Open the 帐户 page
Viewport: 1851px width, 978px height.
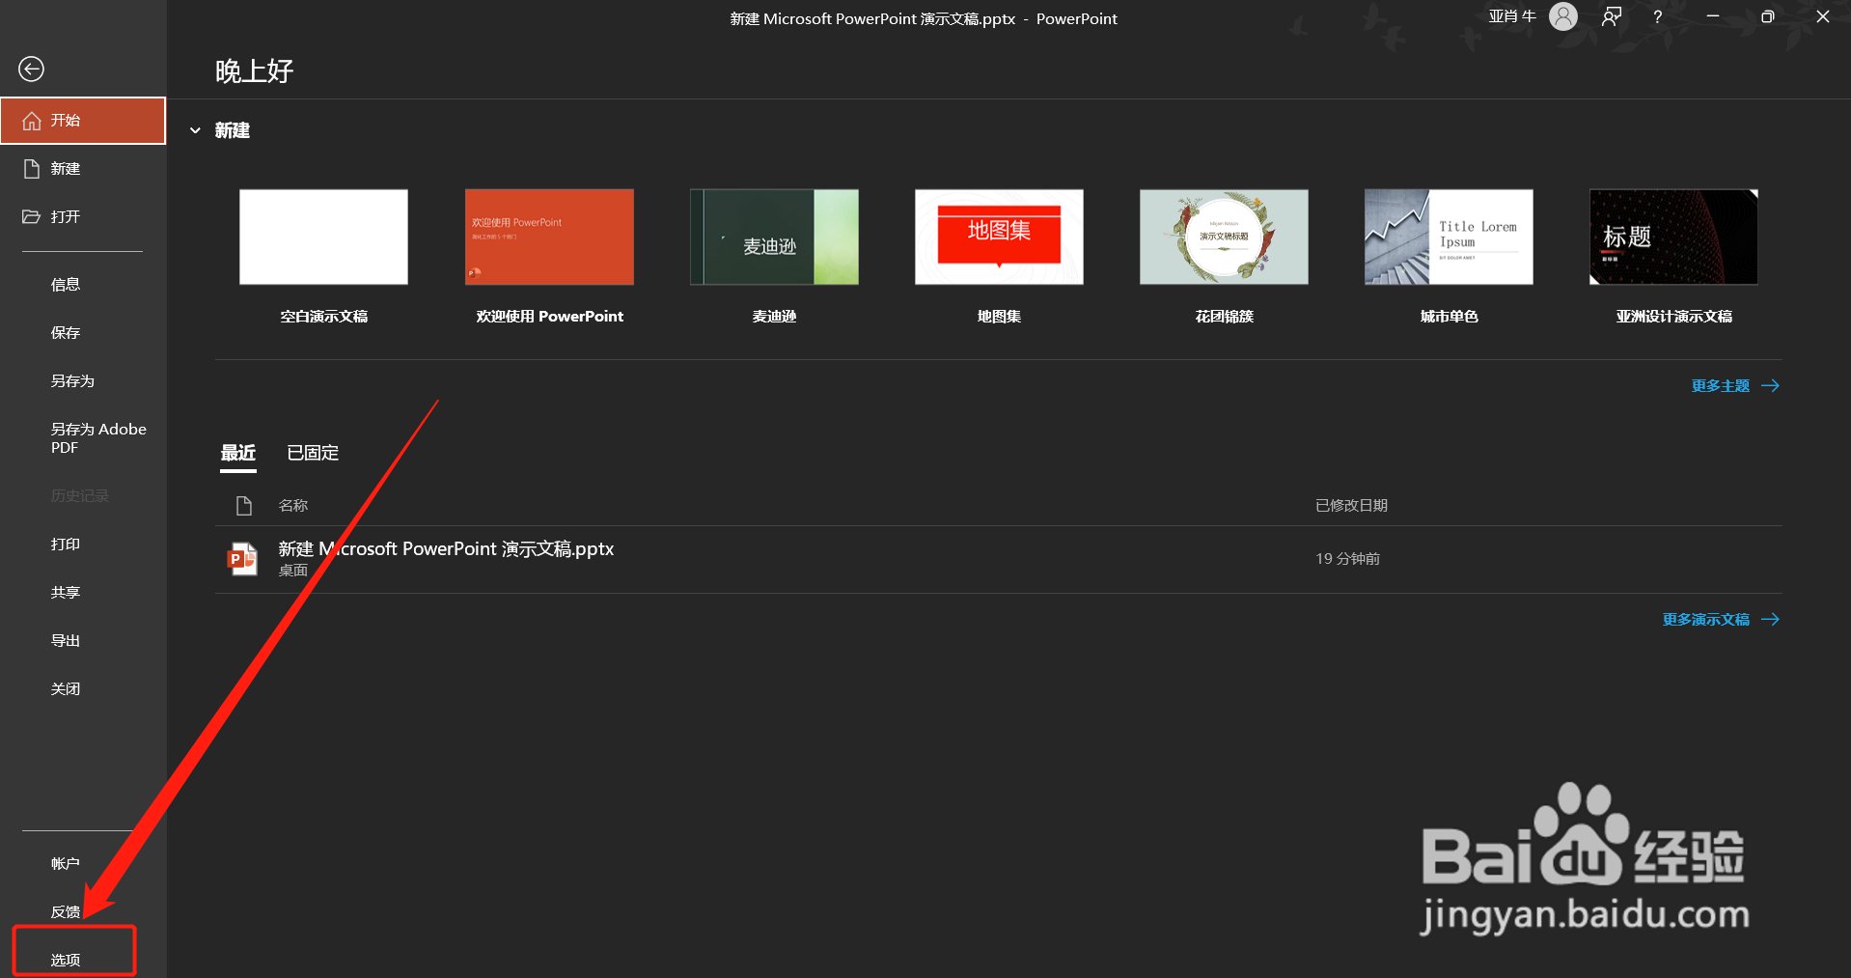tap(83, 863)
